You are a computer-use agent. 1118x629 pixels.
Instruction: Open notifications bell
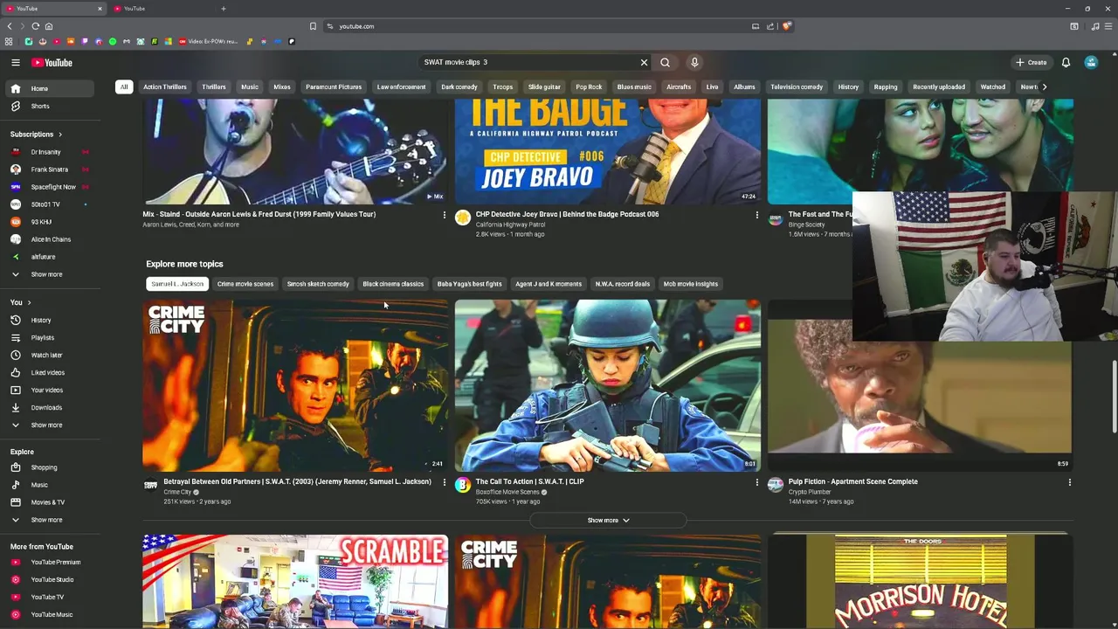tap(1066, 62)
